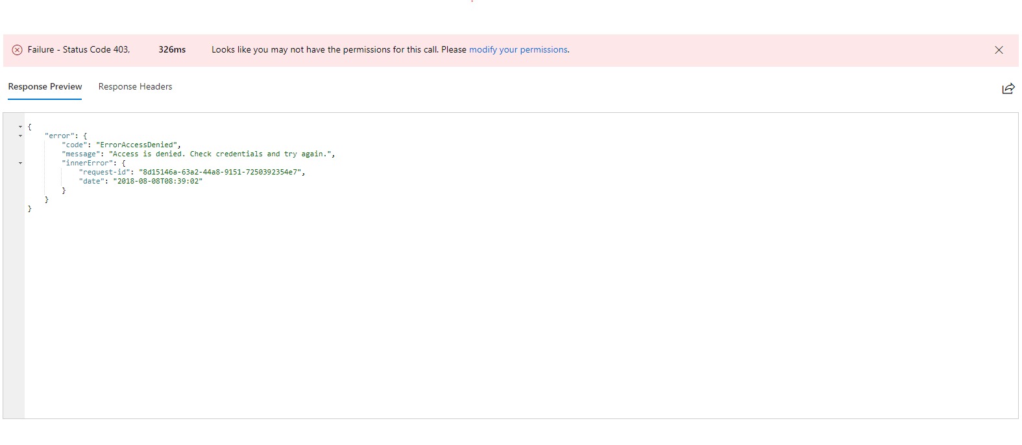Screen dimensions: 1022x445
Task: Click the 'Failure - Status Code 403' text
Action: click(79, 50)
